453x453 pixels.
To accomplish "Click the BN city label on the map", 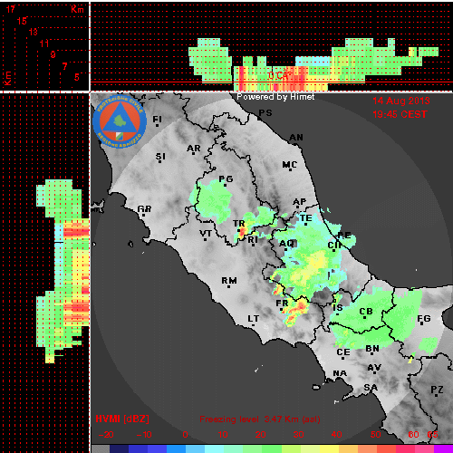I will point(372,349).
